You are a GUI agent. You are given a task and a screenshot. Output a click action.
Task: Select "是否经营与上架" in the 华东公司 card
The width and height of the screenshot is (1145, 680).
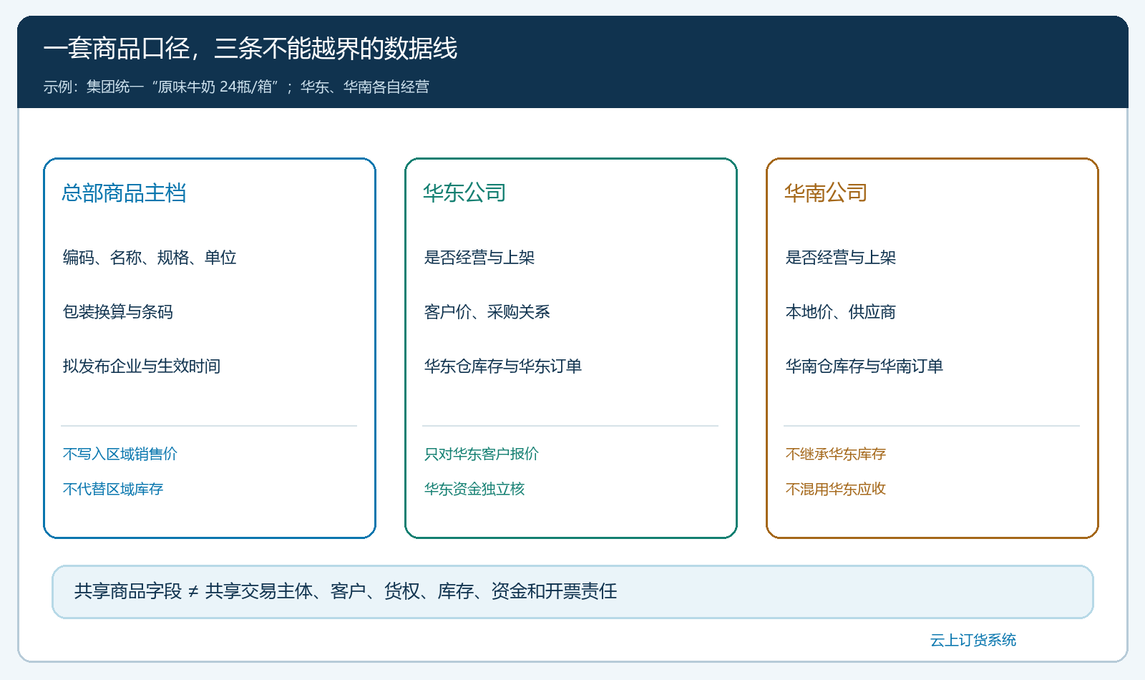(x=479, y=257)
